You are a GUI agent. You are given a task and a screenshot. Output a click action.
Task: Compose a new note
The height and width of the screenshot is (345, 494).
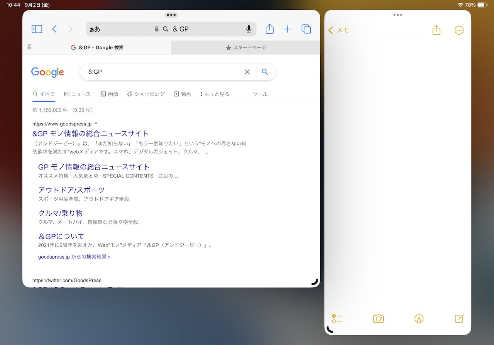point(459,318)
